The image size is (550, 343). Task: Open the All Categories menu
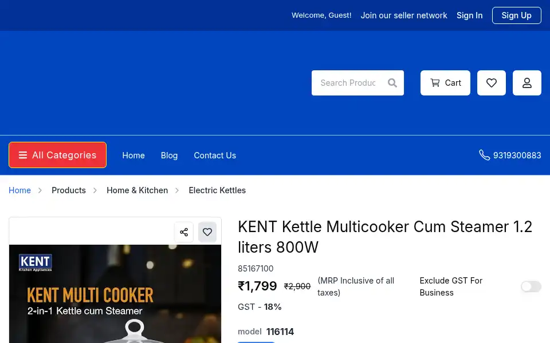[57, 155]
